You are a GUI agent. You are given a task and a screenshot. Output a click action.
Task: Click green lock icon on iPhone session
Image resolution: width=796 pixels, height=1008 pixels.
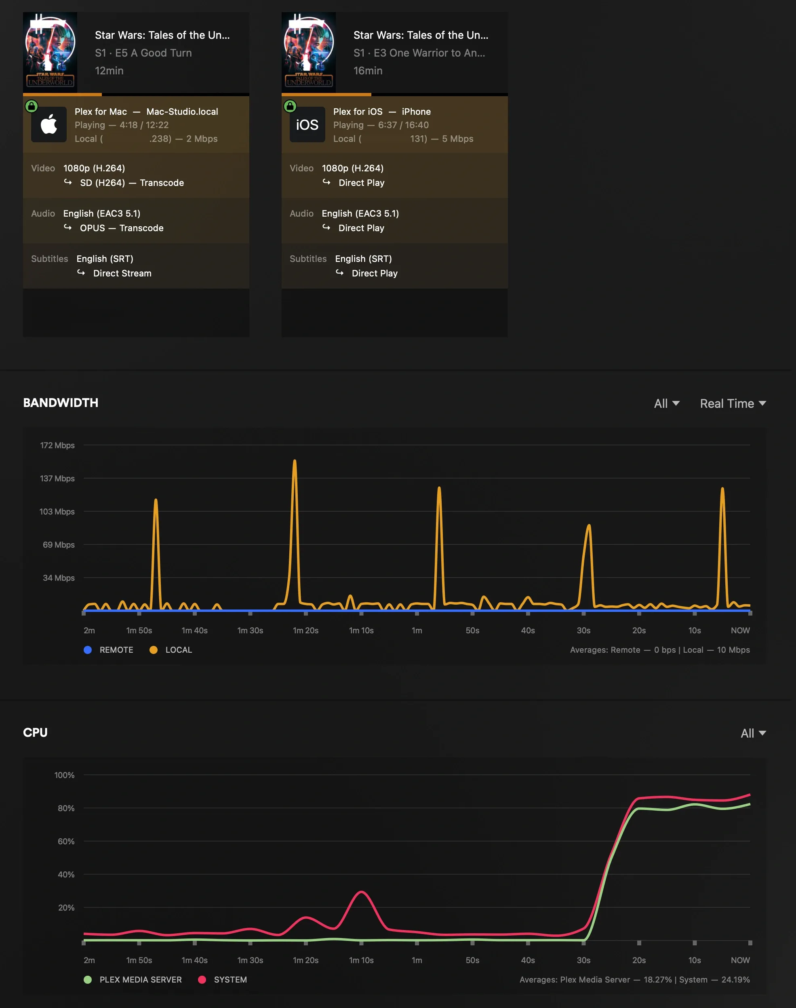click(290, 106)
